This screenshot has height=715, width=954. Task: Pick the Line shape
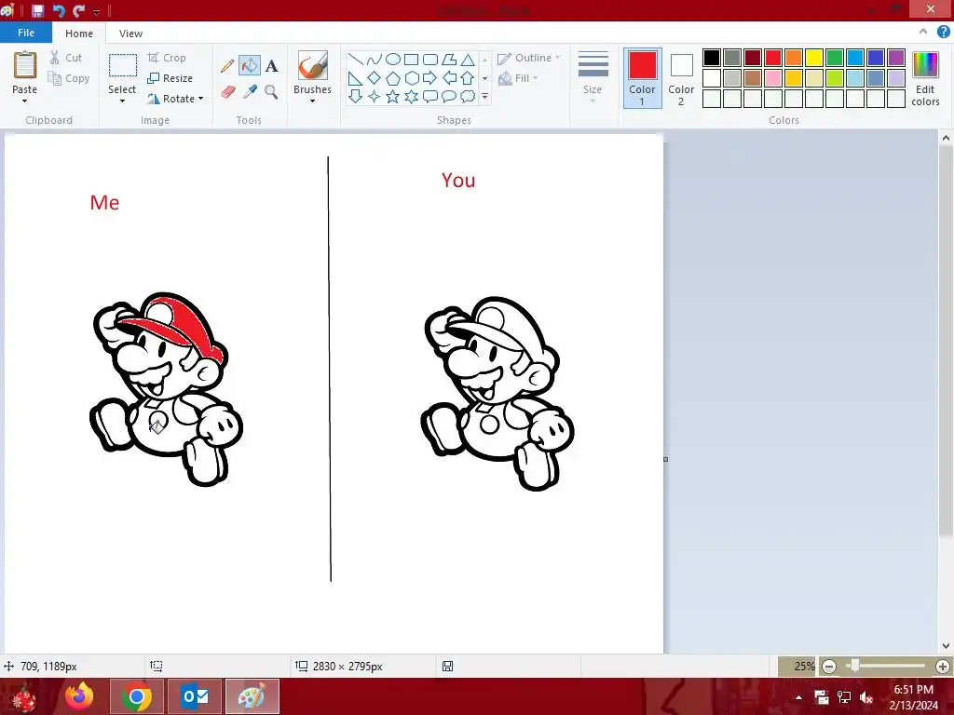(355, 59)
